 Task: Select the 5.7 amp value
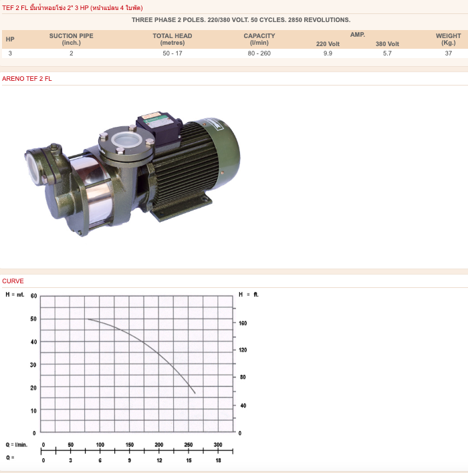pyautogui.click(x=387, y=53)
